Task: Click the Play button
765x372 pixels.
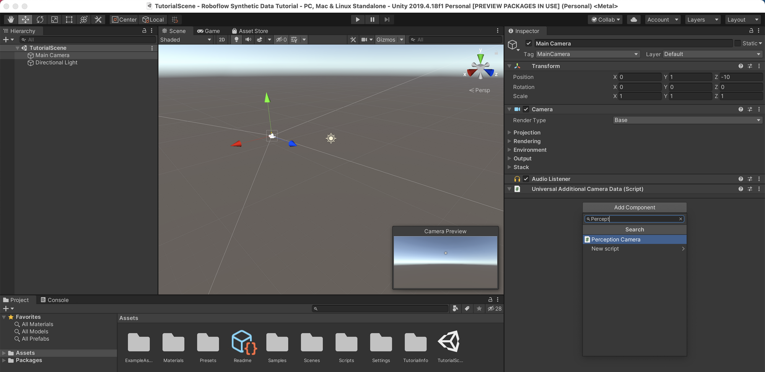Action: point(358,19)
